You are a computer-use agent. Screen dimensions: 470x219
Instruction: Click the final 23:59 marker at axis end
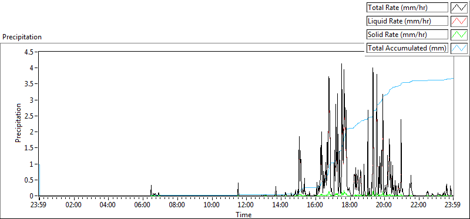click(x=452, y=205)
